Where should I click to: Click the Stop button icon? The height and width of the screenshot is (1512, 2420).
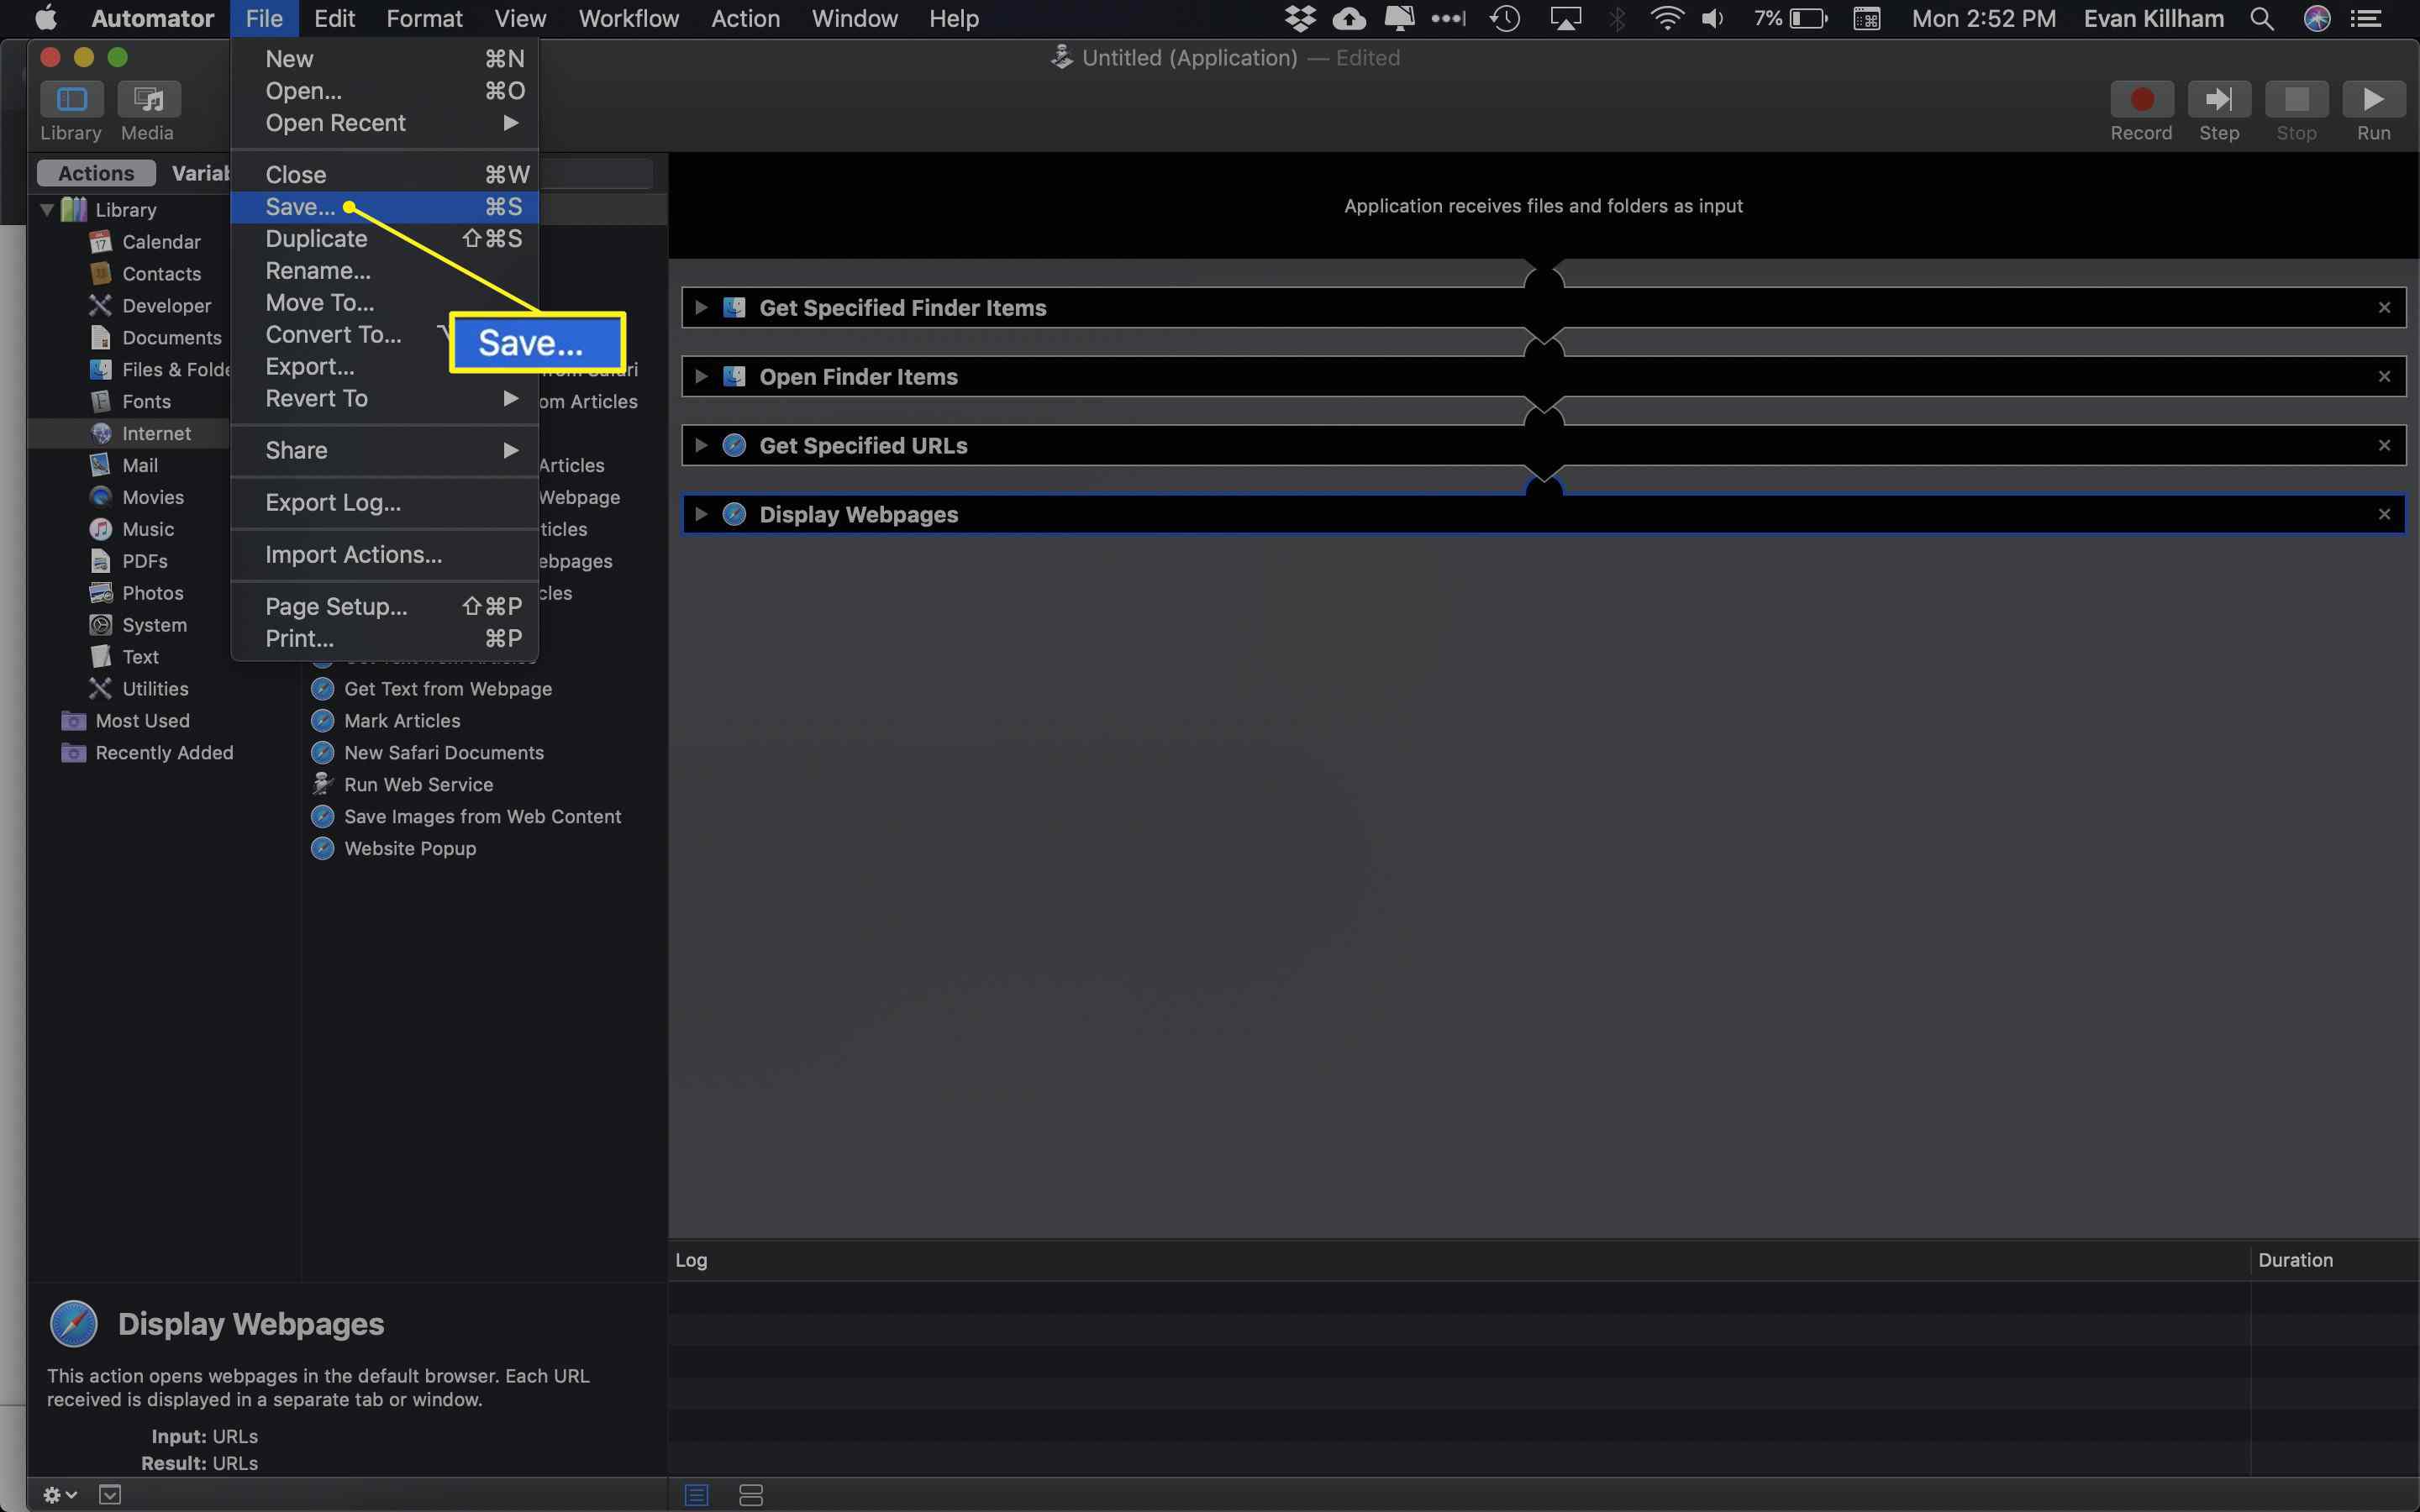click(2296, 99)
